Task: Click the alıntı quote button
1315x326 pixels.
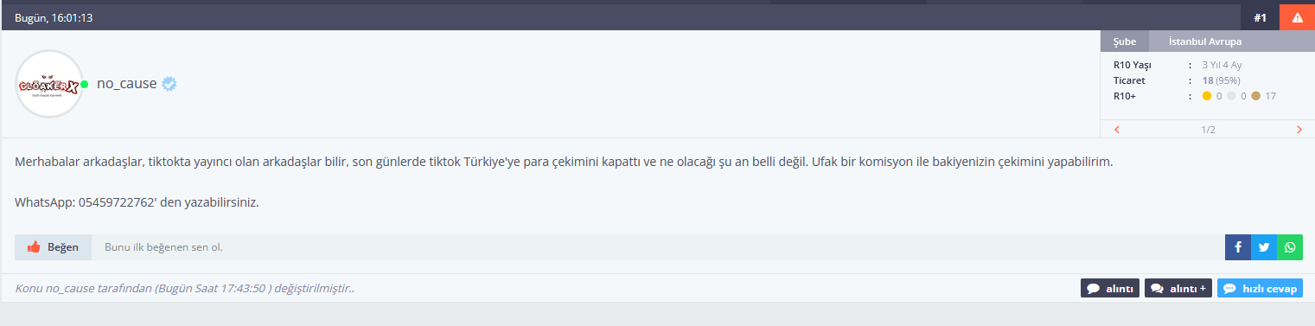Action: (1110, 289)
